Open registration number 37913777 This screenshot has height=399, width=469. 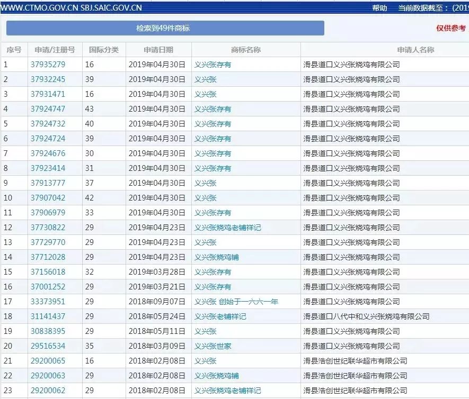tap(48, 183)
